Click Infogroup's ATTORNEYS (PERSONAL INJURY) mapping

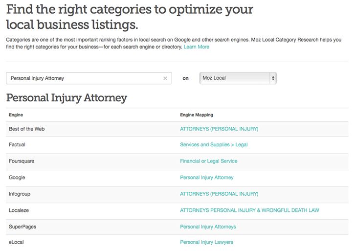pos(219,194)
